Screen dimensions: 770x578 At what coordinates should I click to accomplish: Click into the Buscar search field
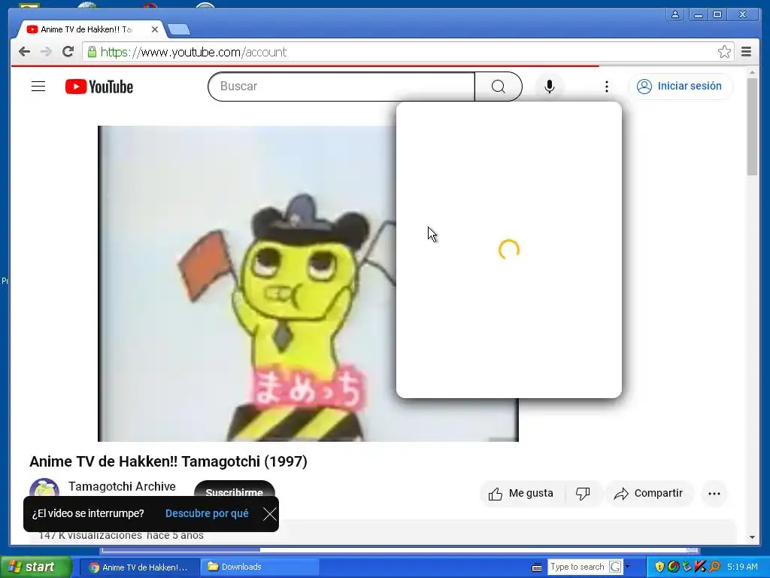[341, 87]
